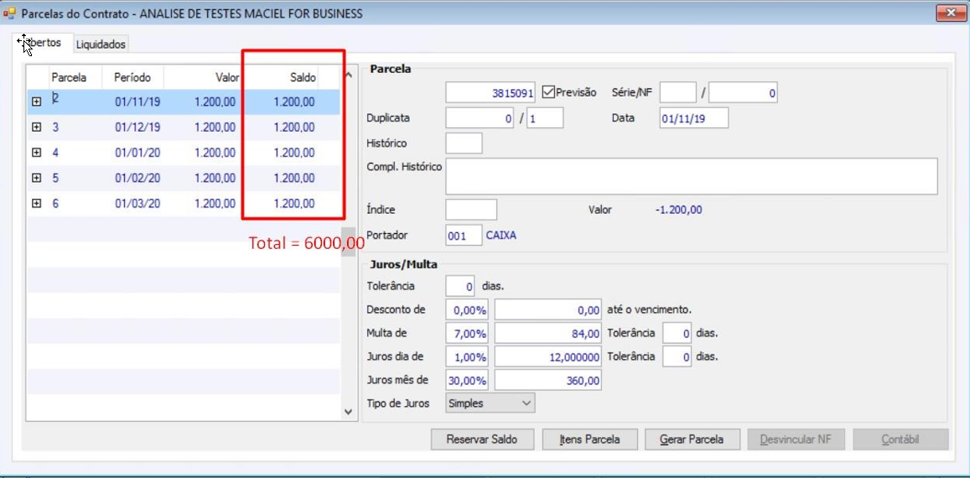Image resolution: width=970 pixels, height=478 pixels.
Task: Click the Saldo column header
Action: (x=282, y=77)
